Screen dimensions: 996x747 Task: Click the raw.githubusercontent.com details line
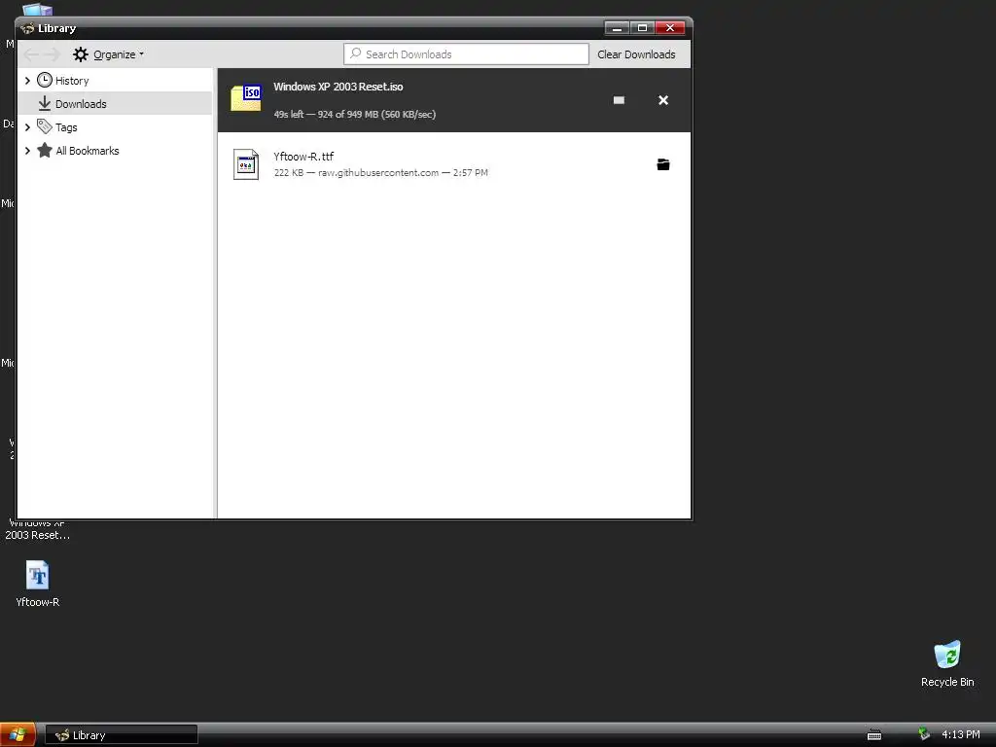(x=380, y=173)
